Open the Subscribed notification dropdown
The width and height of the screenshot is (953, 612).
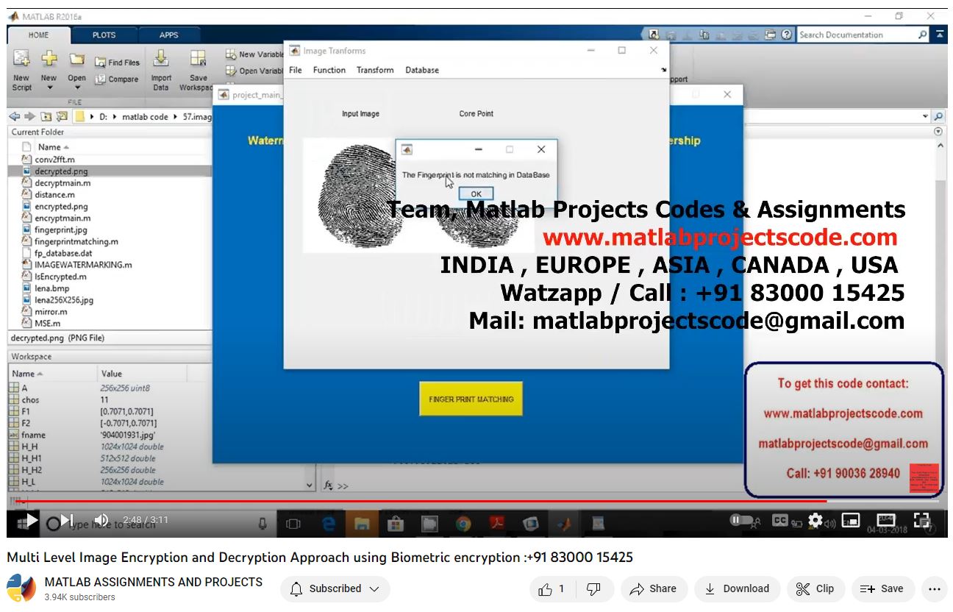[x=335, y=588]
